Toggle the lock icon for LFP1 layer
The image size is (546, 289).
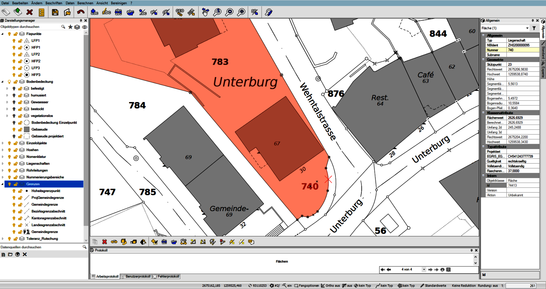20,41
